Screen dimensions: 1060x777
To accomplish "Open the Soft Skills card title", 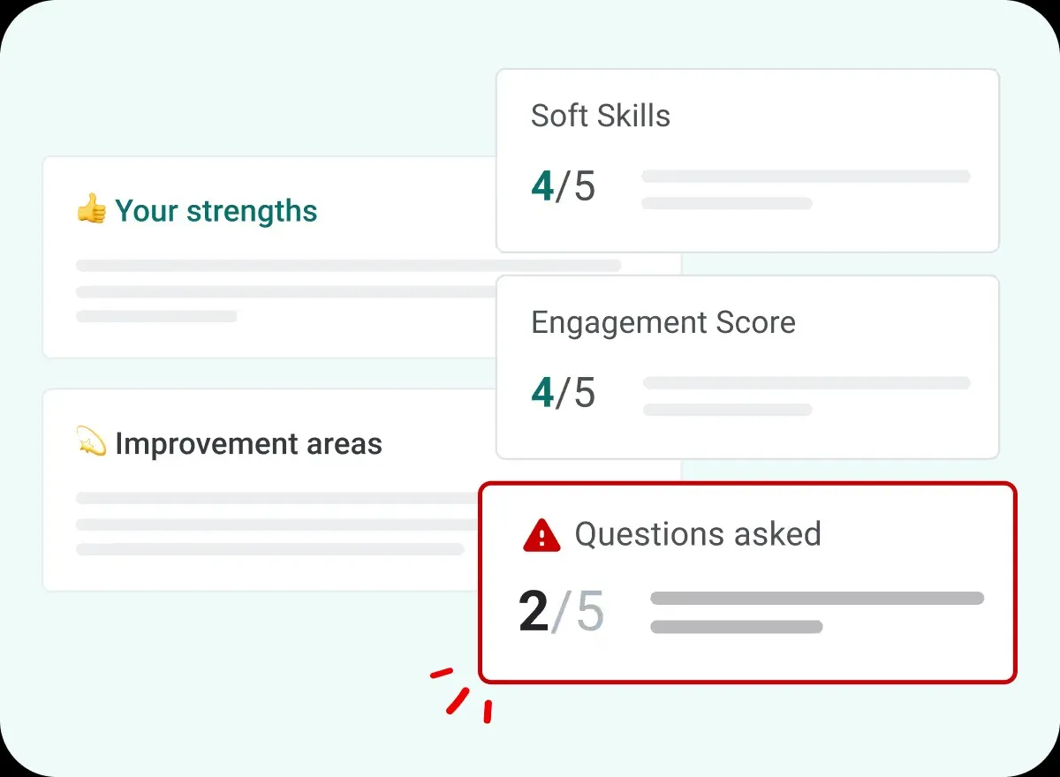I will (601, 116).
